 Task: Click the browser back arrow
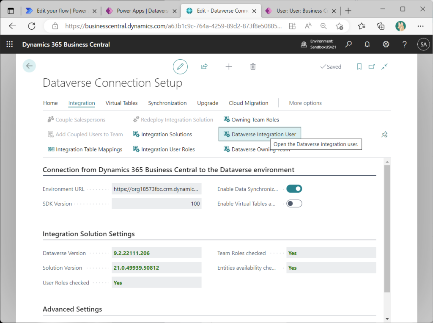[x=12, y=26]
